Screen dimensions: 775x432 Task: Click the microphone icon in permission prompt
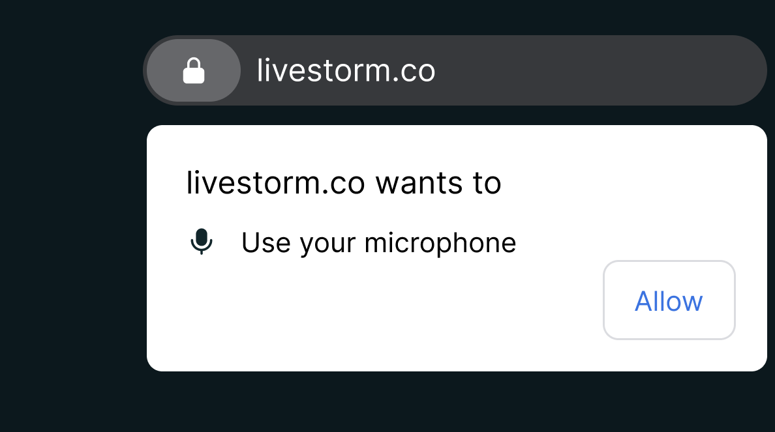coord(202,242)
